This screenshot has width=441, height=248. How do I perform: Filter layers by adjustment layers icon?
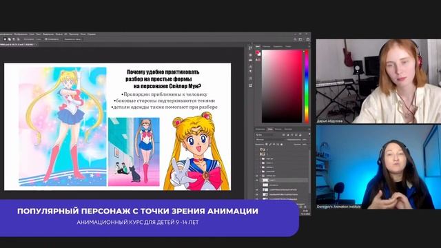click(288, 135)
